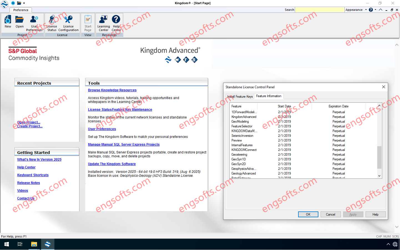Click the New project ribbon icon
This screenshot has width=400, height=250.
8,22
